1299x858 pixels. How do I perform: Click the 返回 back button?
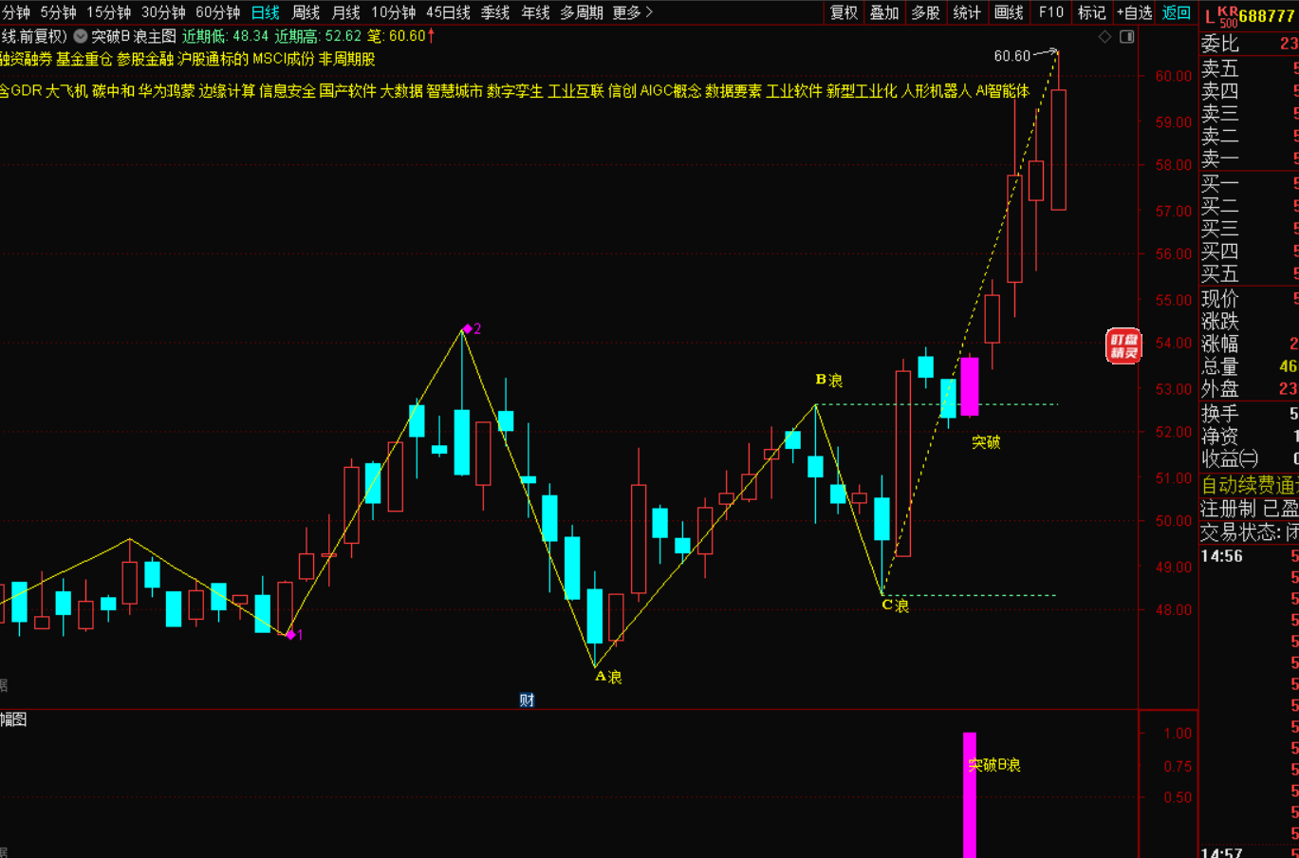pos(1176,12)
